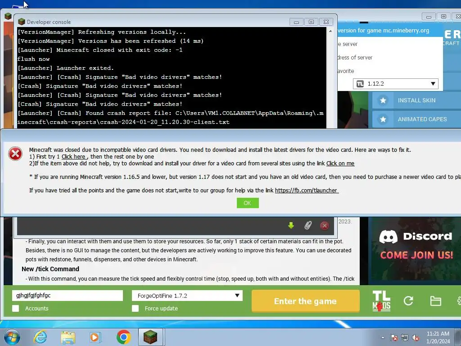
Task: Open the game folder icon
Action: tap(435, 301)
